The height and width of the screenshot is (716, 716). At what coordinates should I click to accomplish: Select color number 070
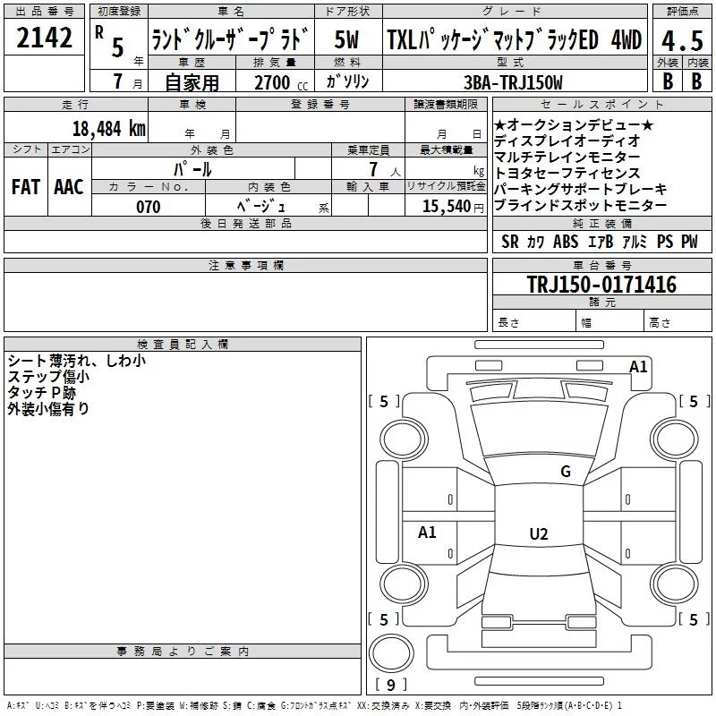pyautogui.click(x=149, y=207)
